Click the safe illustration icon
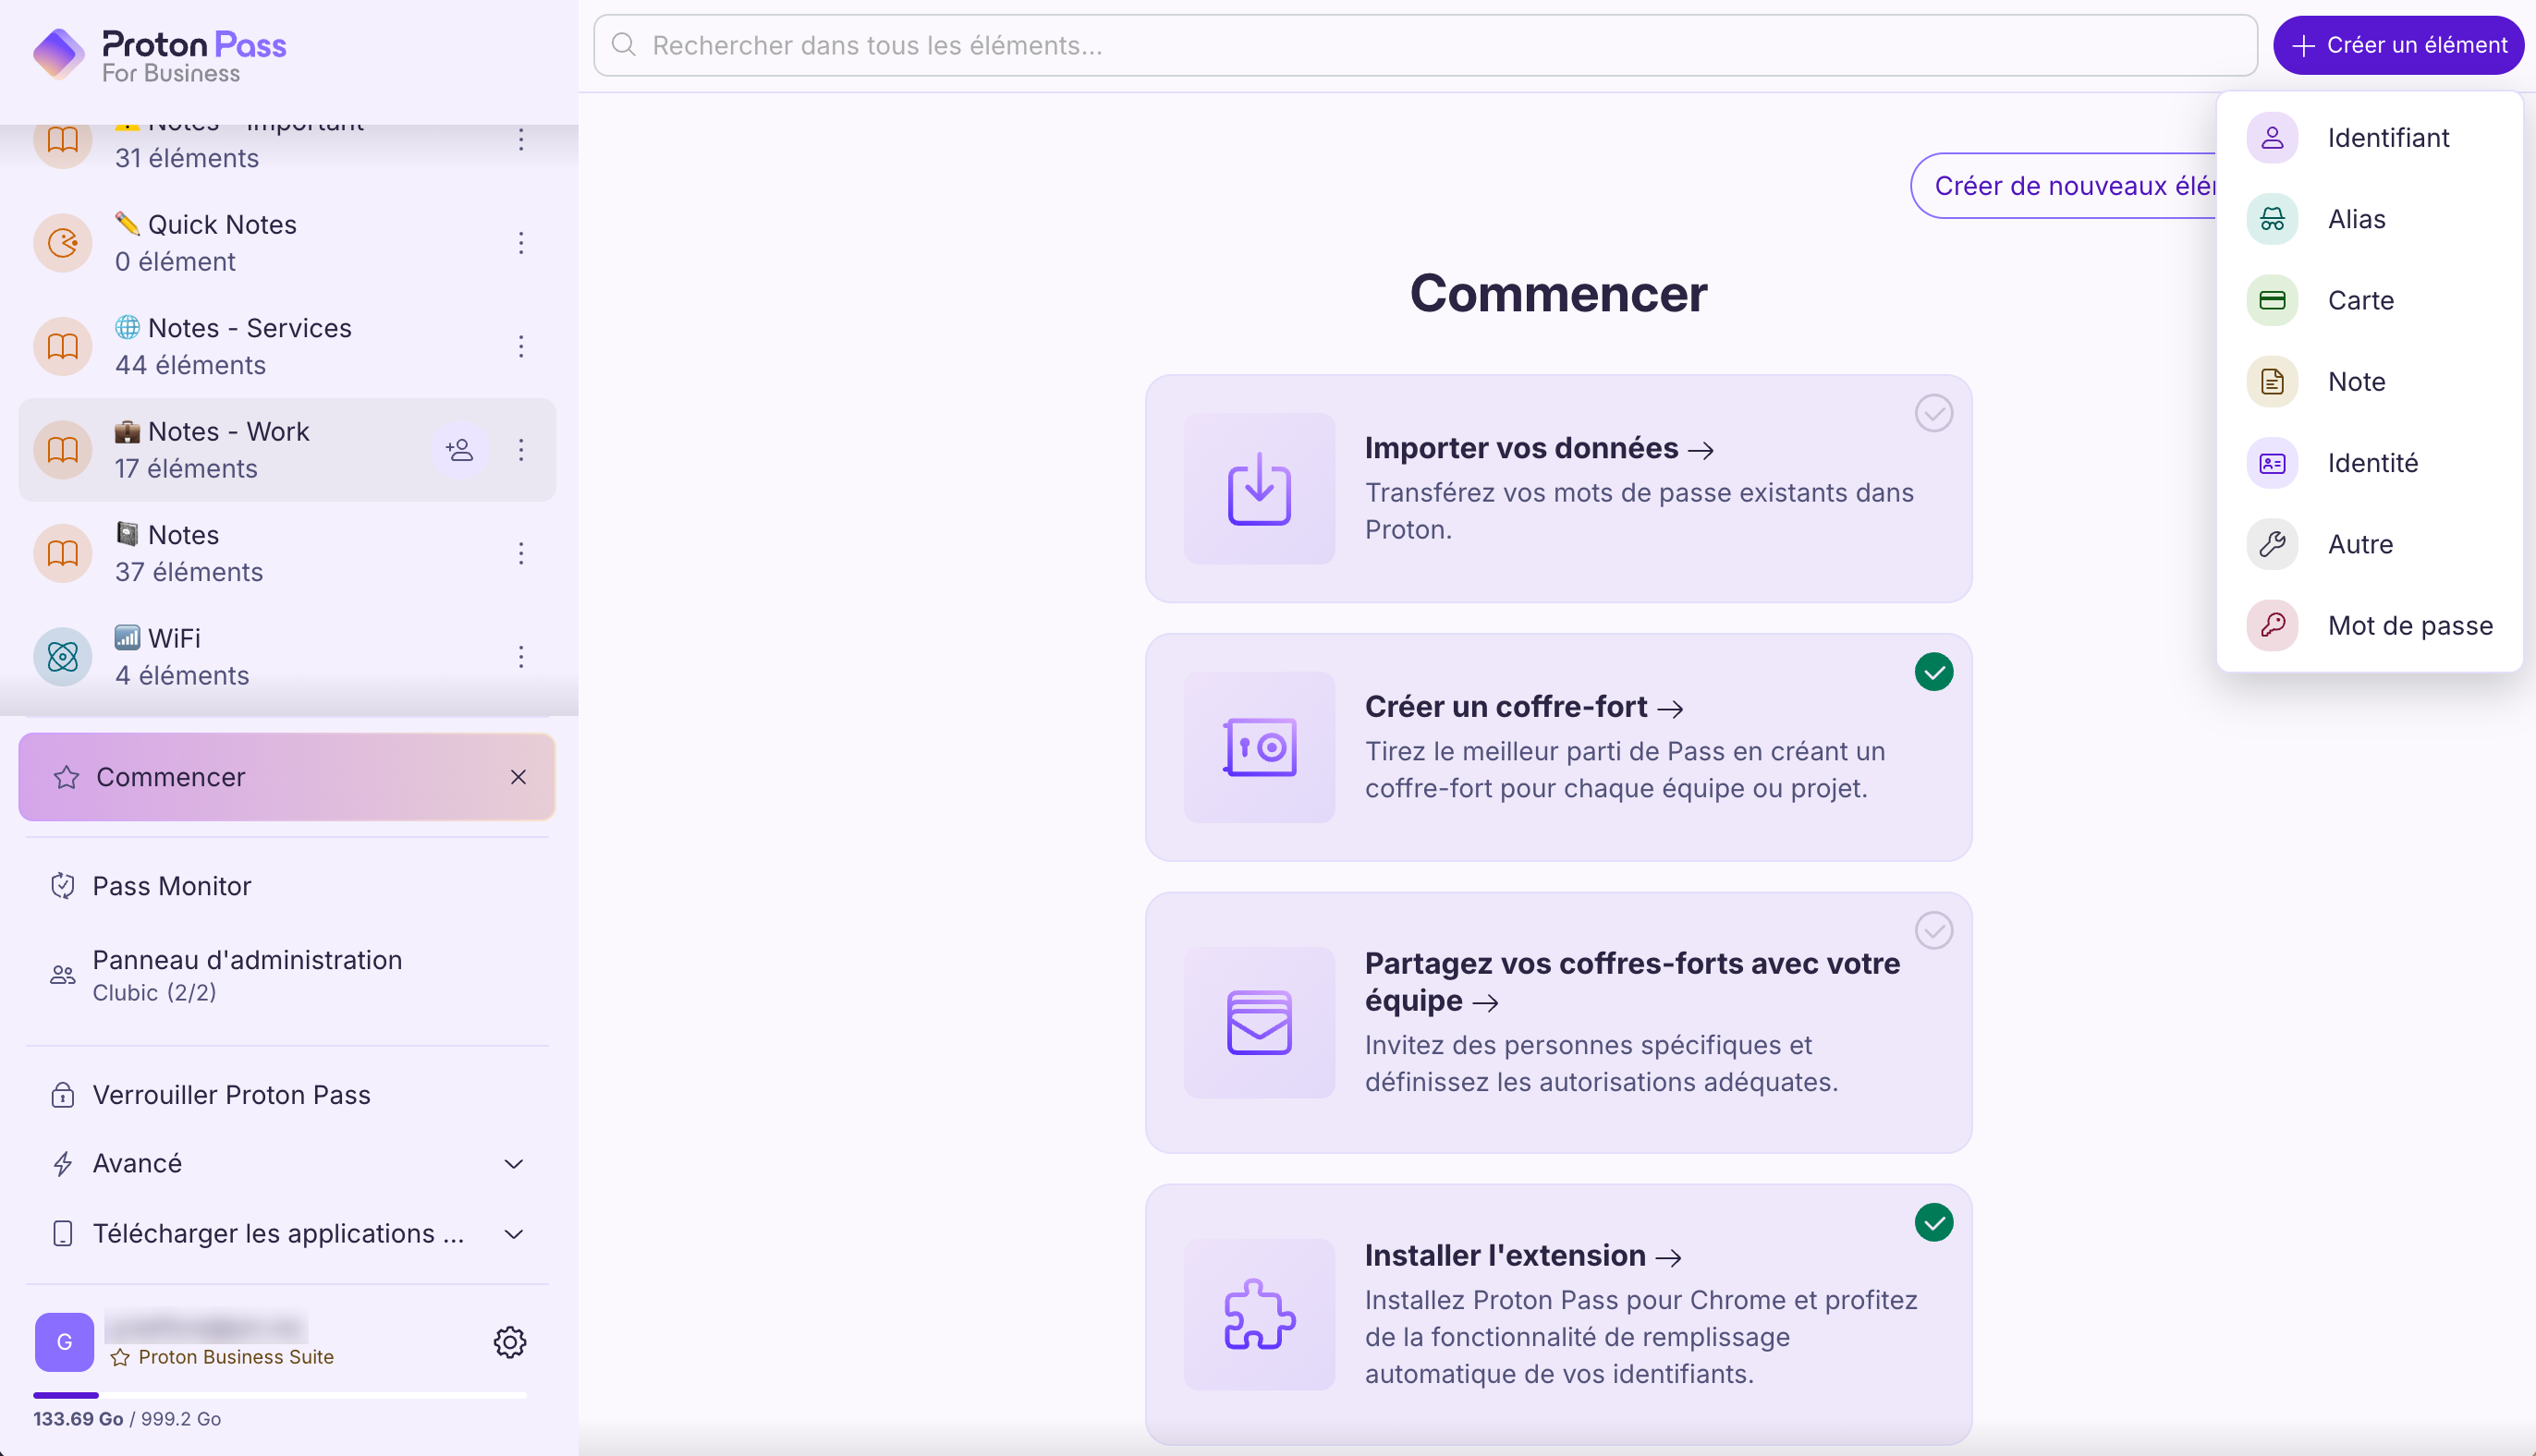2536x1456 pixels. pyautogui.click(x=1260, y=747)
